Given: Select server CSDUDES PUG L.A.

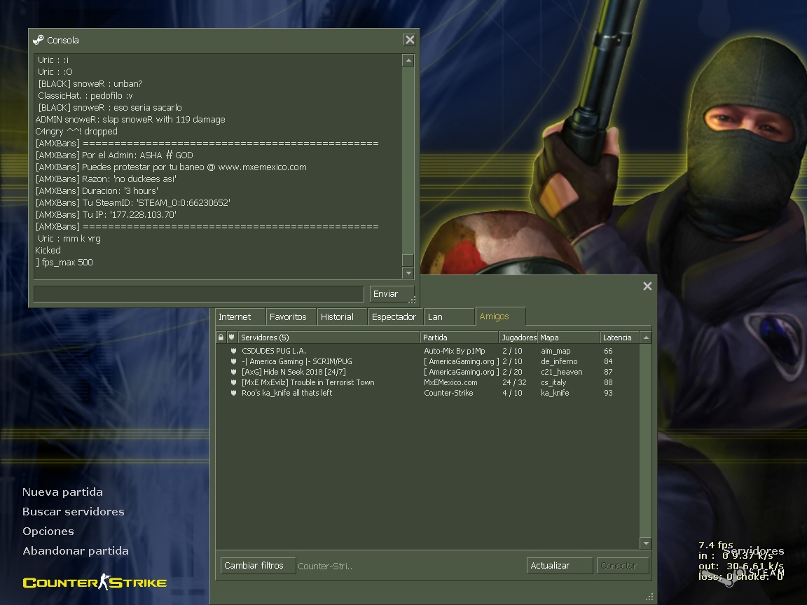Looking at the screenshot, I should tap(428, 351).
